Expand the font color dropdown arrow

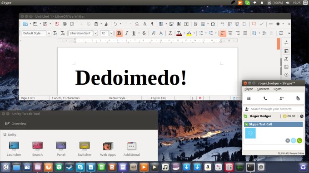184,33
